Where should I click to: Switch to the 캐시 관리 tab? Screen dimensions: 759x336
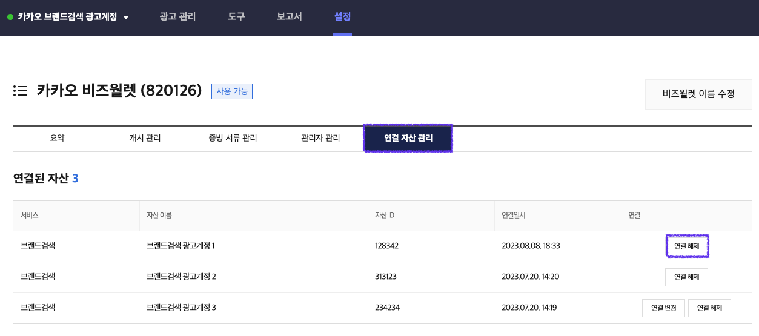pos(145,138)
